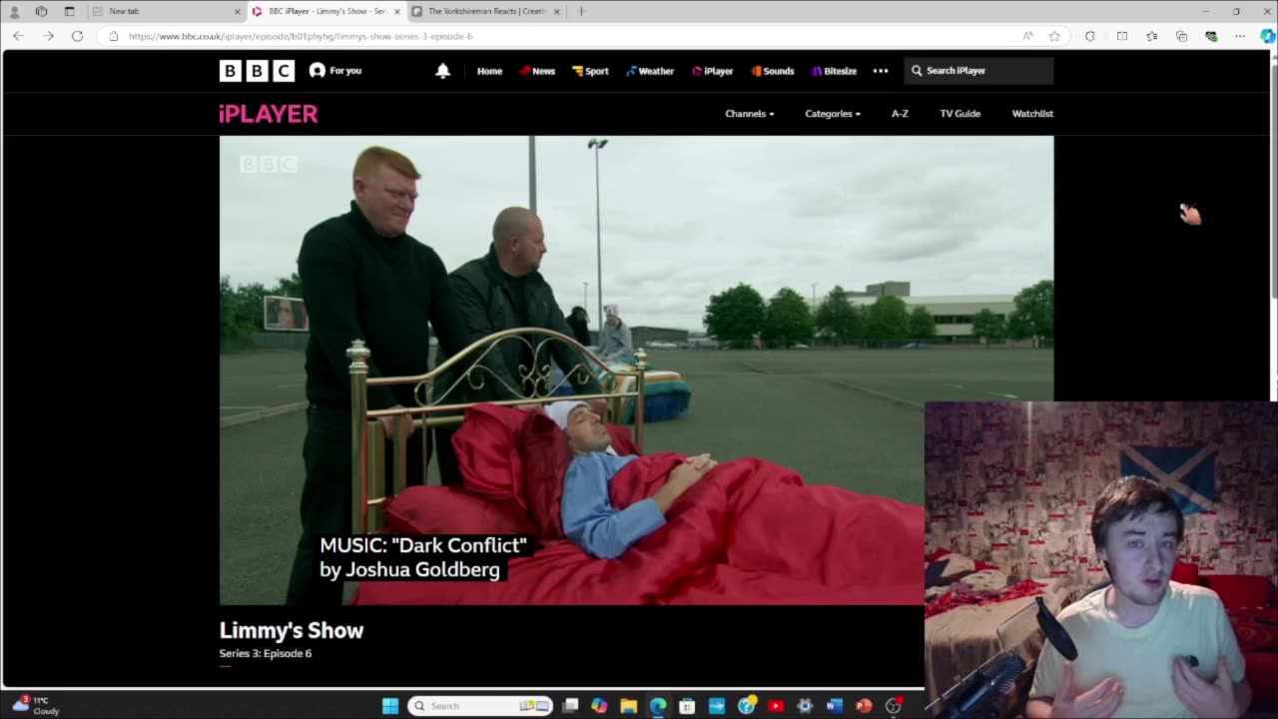Open BBC Bitesize
The width and height of the screenshot is (1278, 719).
tap(834, 71)
